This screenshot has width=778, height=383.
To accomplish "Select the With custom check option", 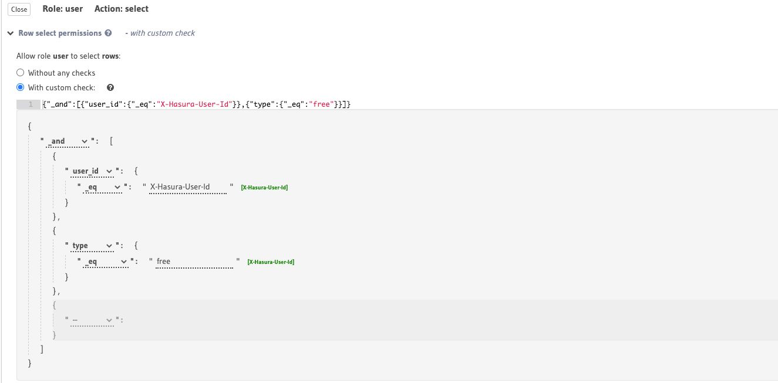I will coord(21,87).
